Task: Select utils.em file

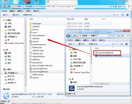Action: [34, 78]
